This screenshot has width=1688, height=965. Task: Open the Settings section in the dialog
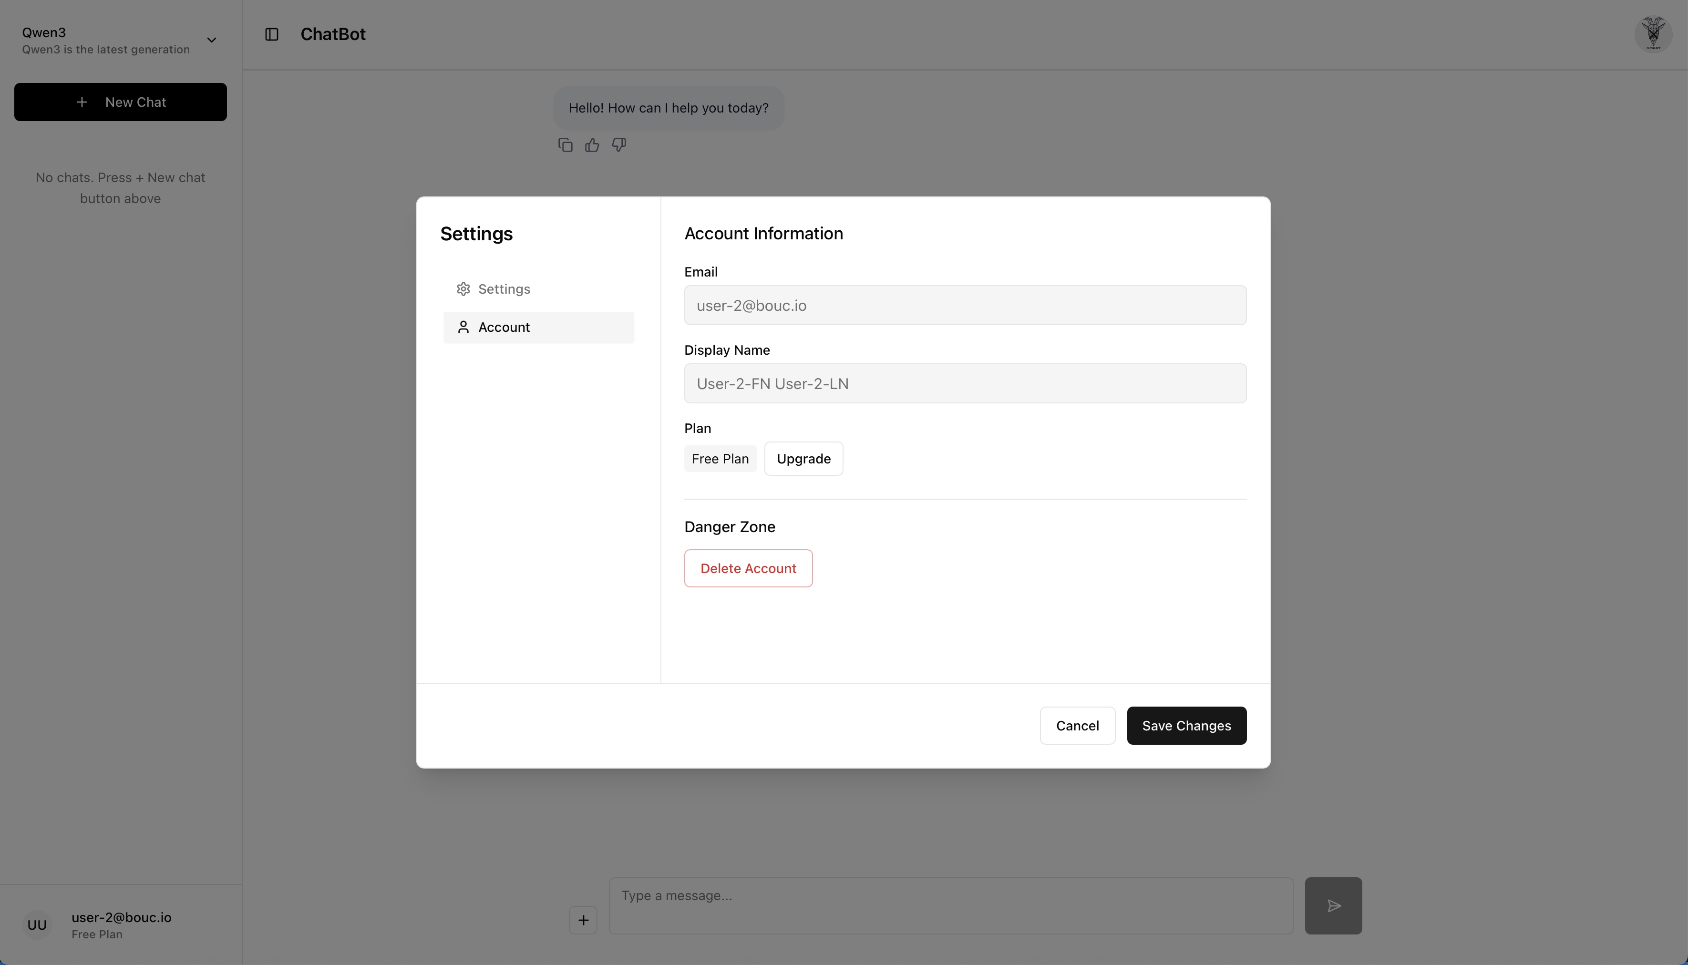click(x=504, y=288)
